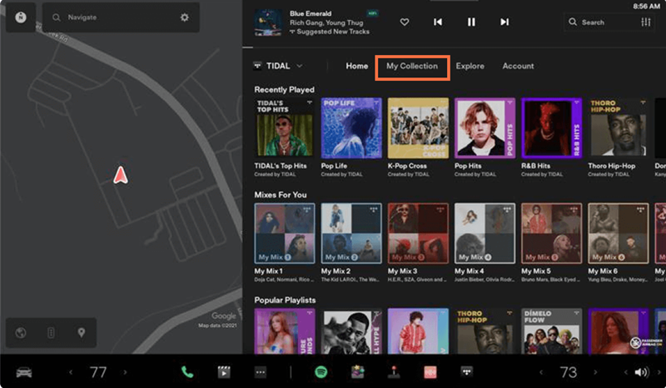Open the Spotify app
The image size is (666, 388).
pos(321,372)
